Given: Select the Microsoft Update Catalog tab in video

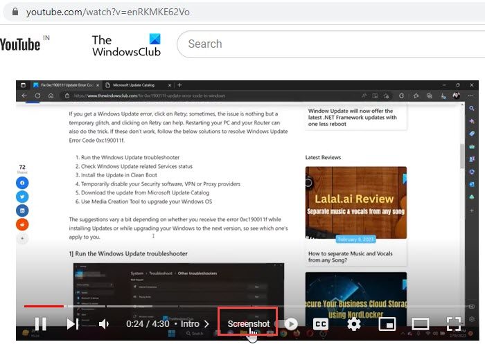Looking at the screenshot, I should tap(137, 85).
